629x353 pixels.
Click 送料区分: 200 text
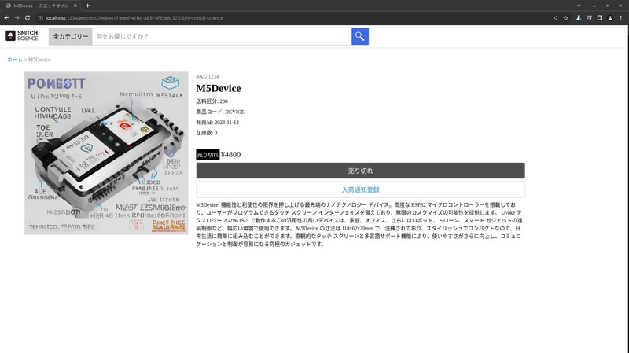point(212,101)
